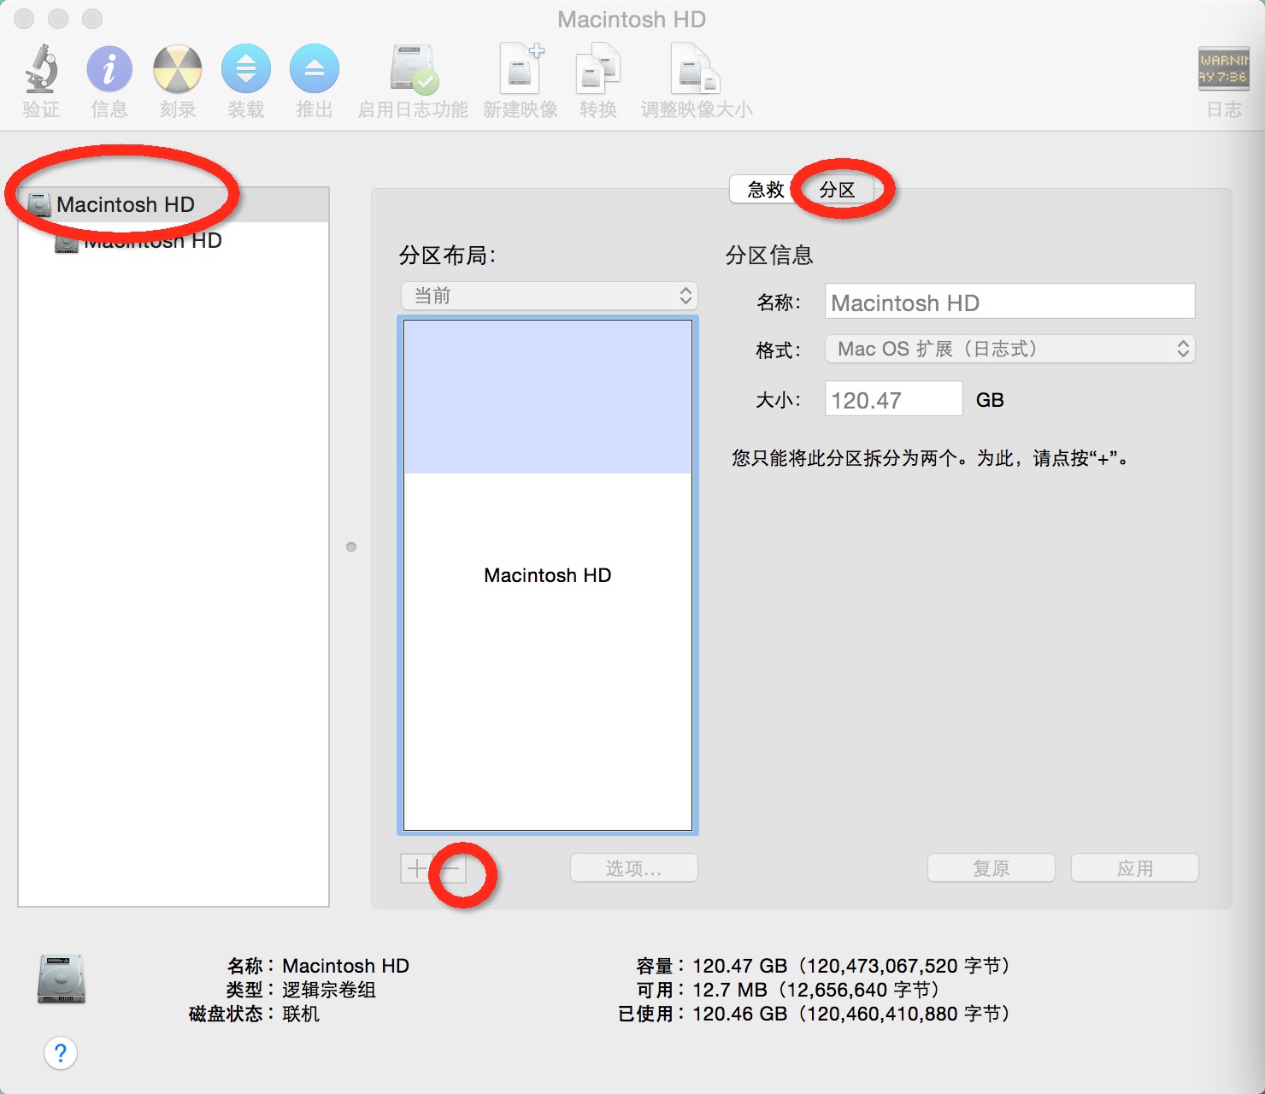Open the help question mark button
This screenshot has width=1265, height=1094.
click(61, 1053)
